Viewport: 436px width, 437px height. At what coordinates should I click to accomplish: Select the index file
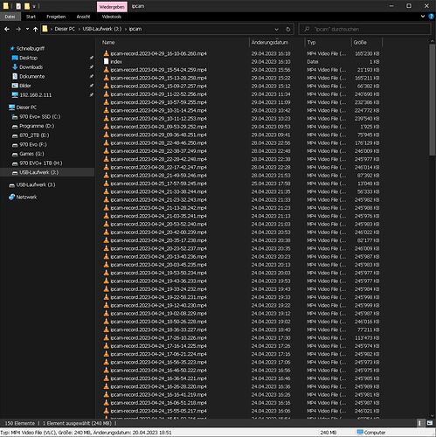point(116,62)
